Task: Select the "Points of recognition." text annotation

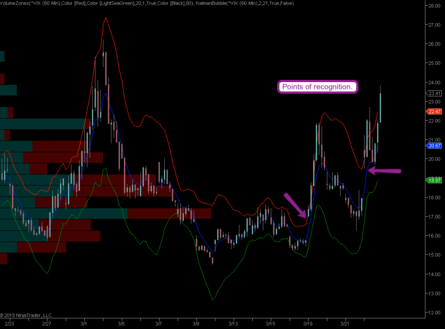Action: pyautogui.click(x=318, y=87)
